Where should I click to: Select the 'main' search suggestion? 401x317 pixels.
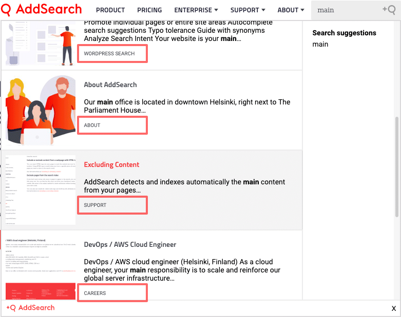(320, 45)
